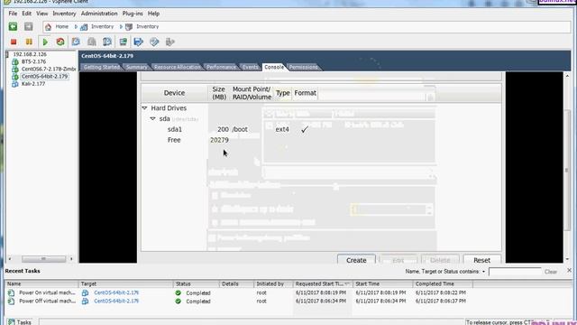Click the green back navigation arrow
577x325 pixels.
pos(13,26)
